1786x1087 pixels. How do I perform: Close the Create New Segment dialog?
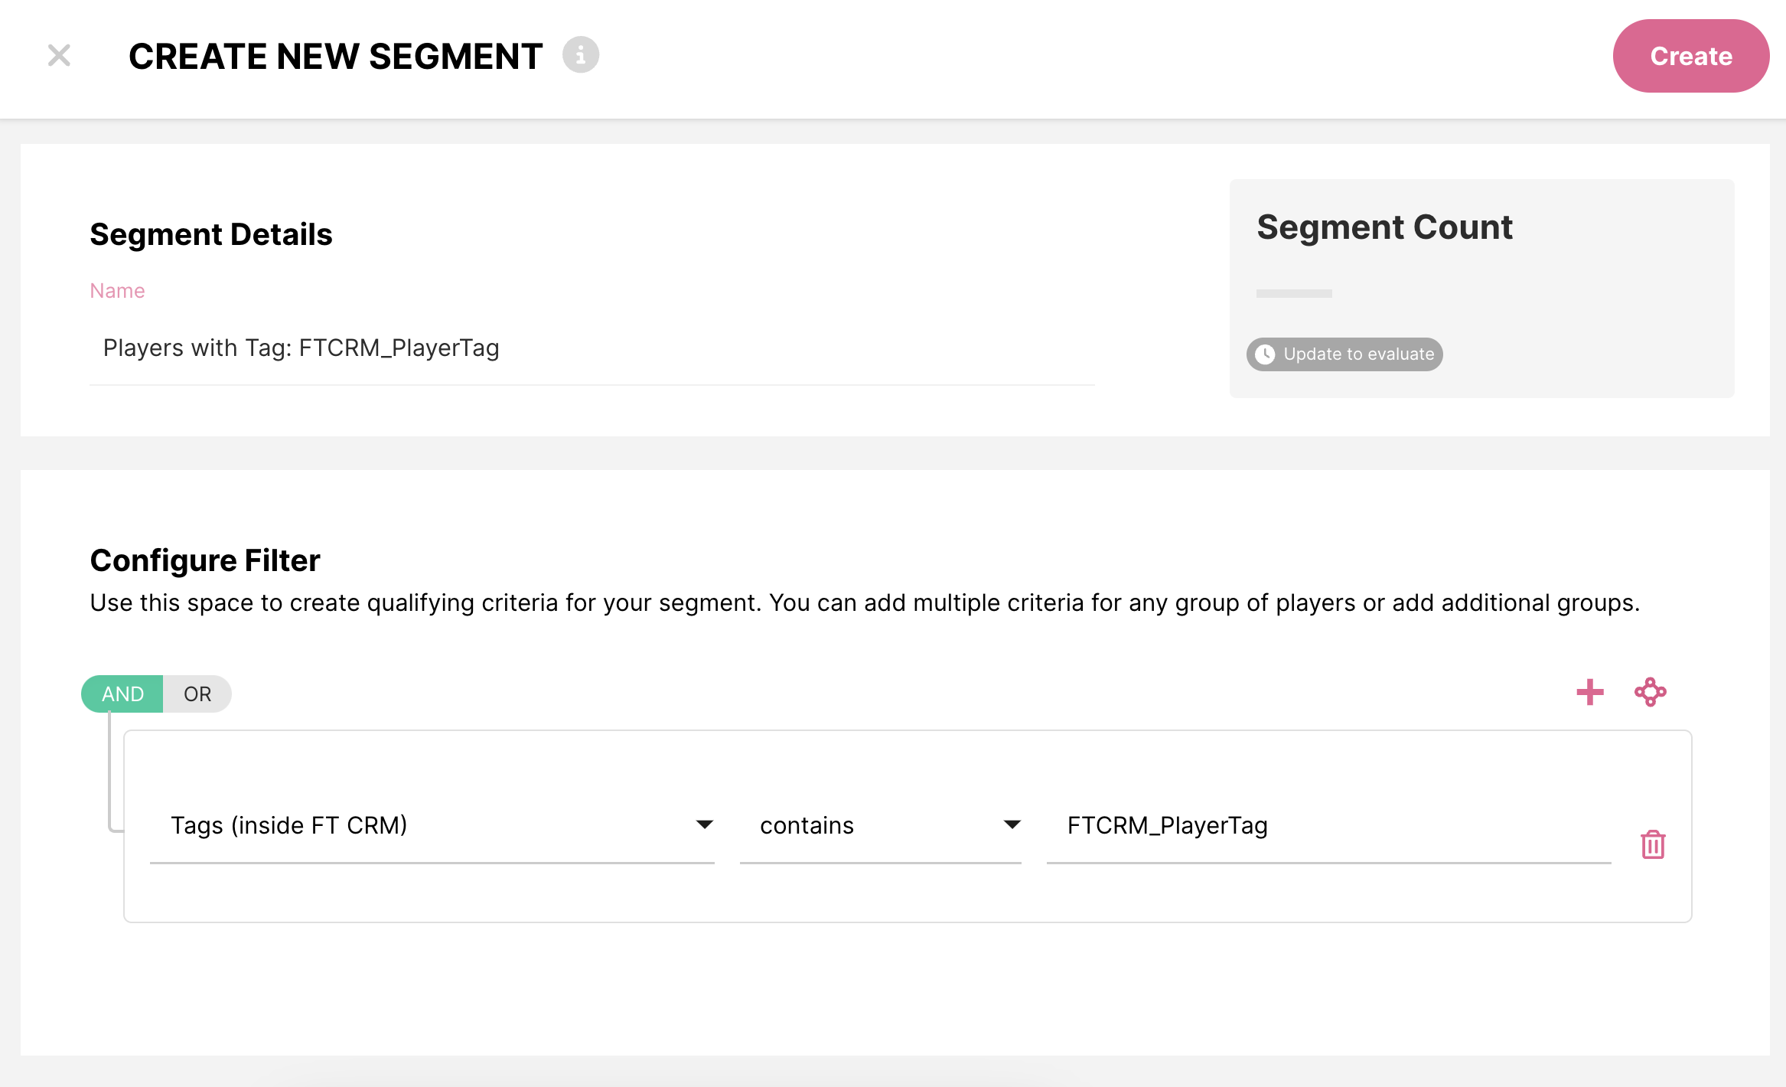click(x=59, y=56)
